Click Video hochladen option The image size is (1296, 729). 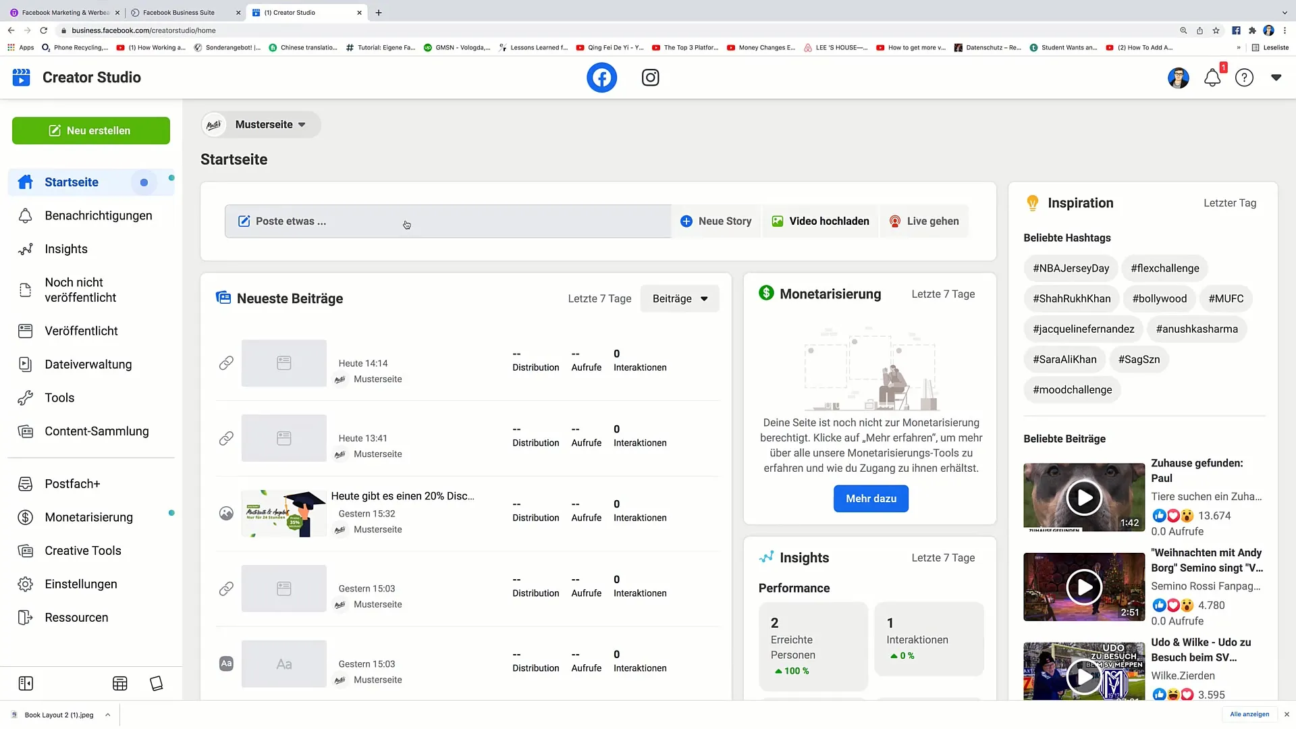pyautogui.click(x=821, y=221)
